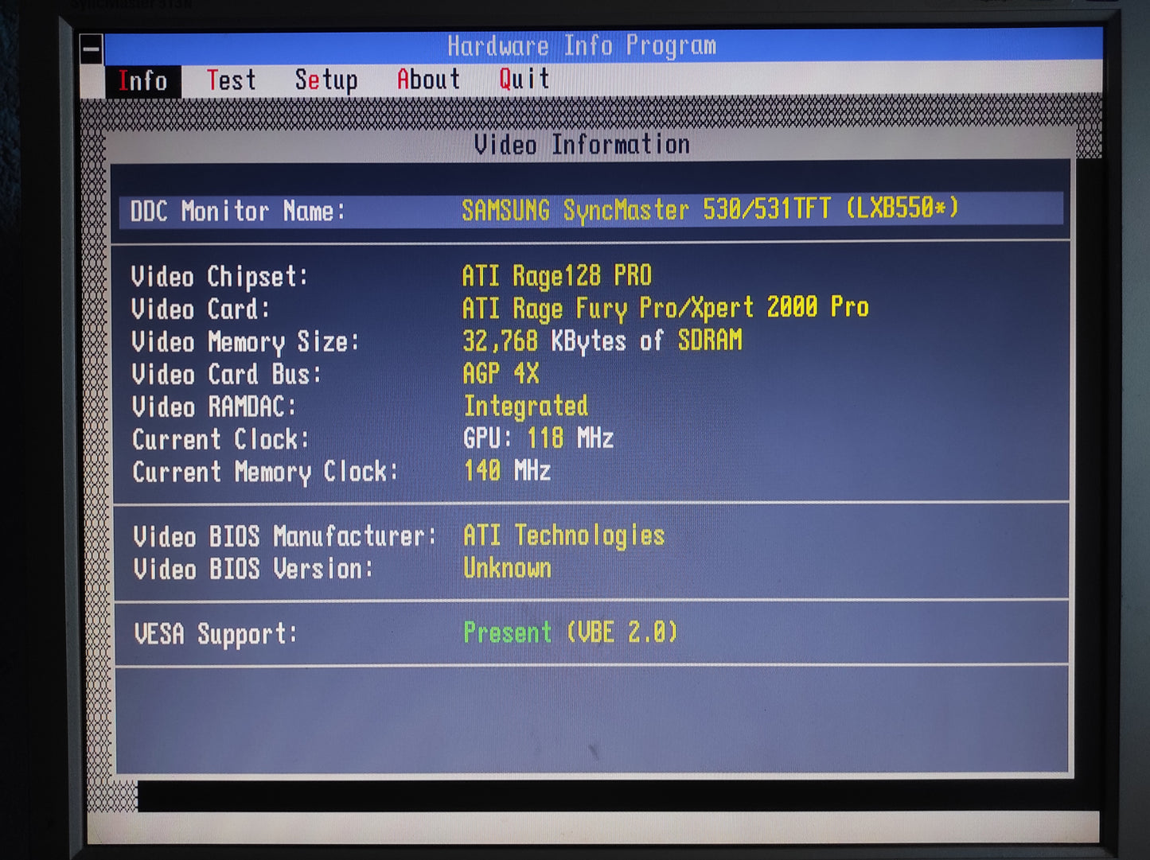Open the Test menu

(x=231, y=80)
